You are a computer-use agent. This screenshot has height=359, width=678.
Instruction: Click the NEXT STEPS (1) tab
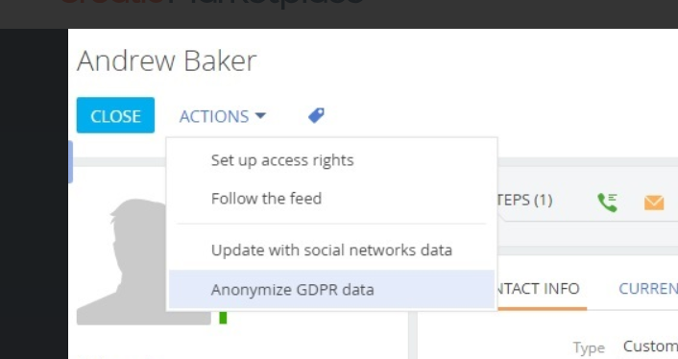coord(525,200)
